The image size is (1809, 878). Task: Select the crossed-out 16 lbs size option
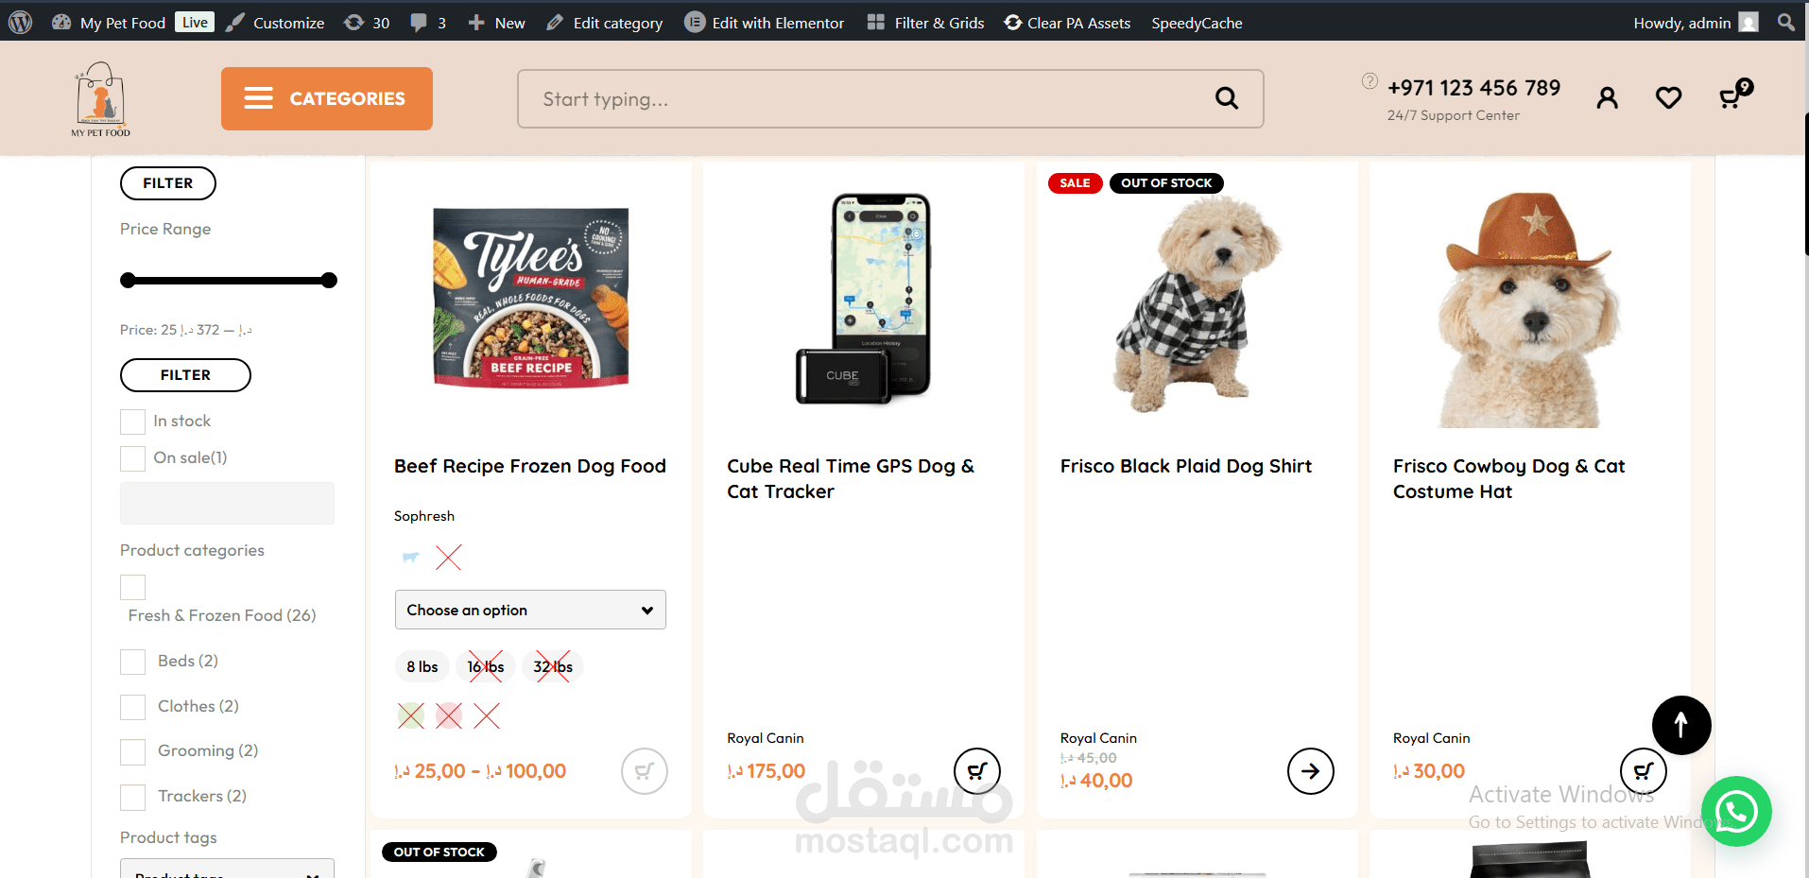click(x=486, y=666)
